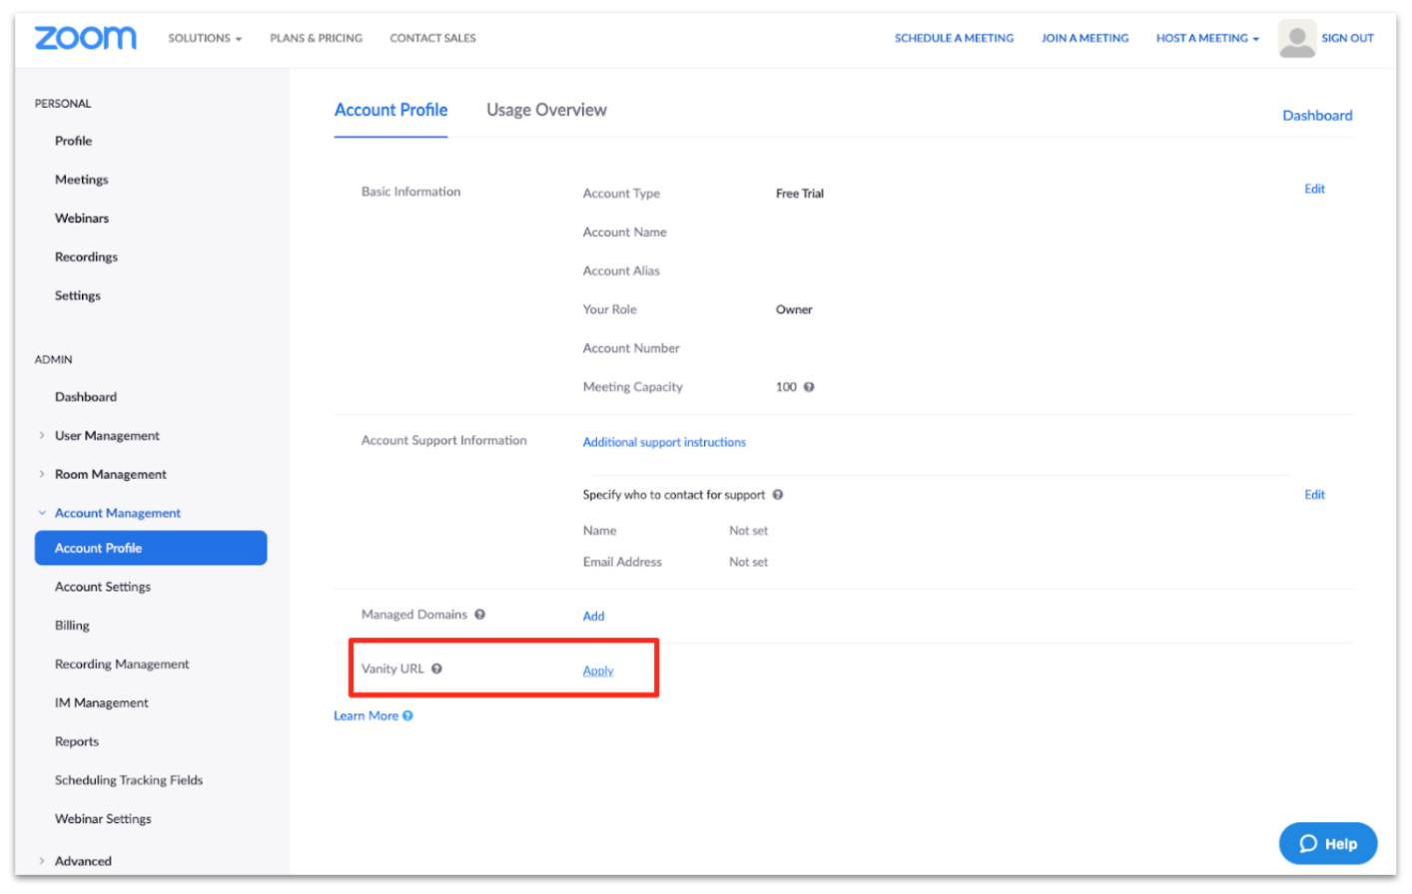
Task: Click Apply for a Vanity URL
Action: coord(597,670)
